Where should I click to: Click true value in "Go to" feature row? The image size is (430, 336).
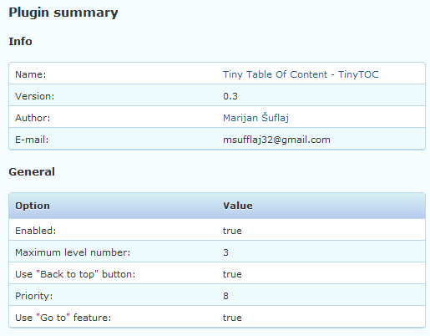(232, 318)
